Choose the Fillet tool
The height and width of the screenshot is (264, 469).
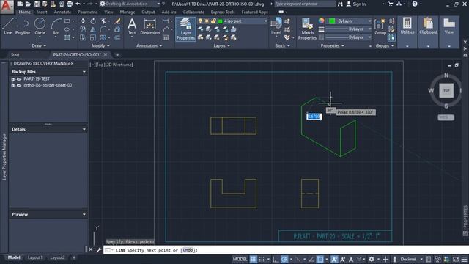[x=103, y=29]
